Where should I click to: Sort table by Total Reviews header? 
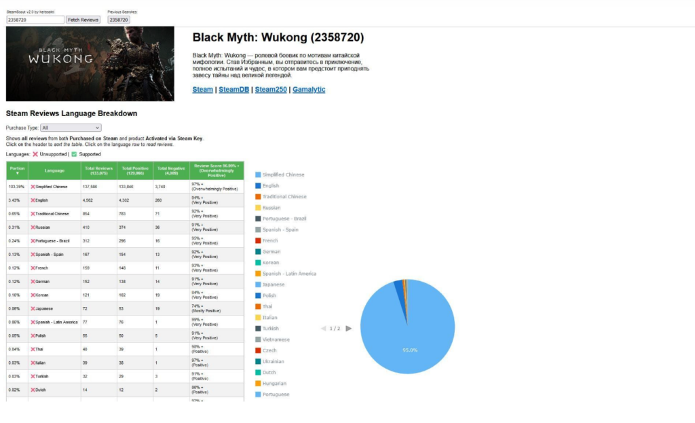(99, 170)
